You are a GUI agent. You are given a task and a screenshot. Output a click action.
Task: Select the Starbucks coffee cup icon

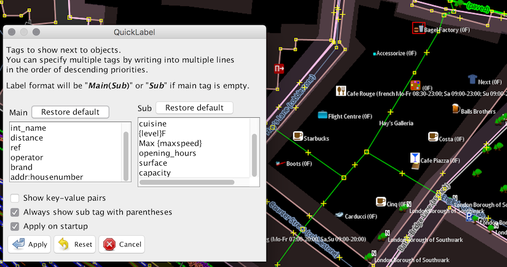(298, 136)
